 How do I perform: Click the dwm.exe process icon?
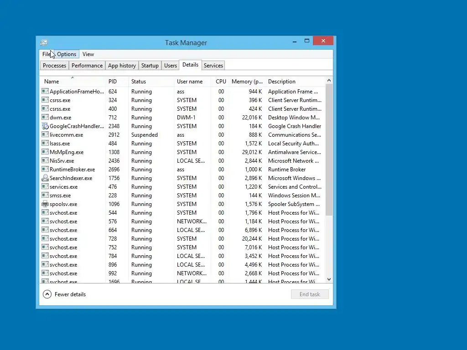tap(45, 117)
